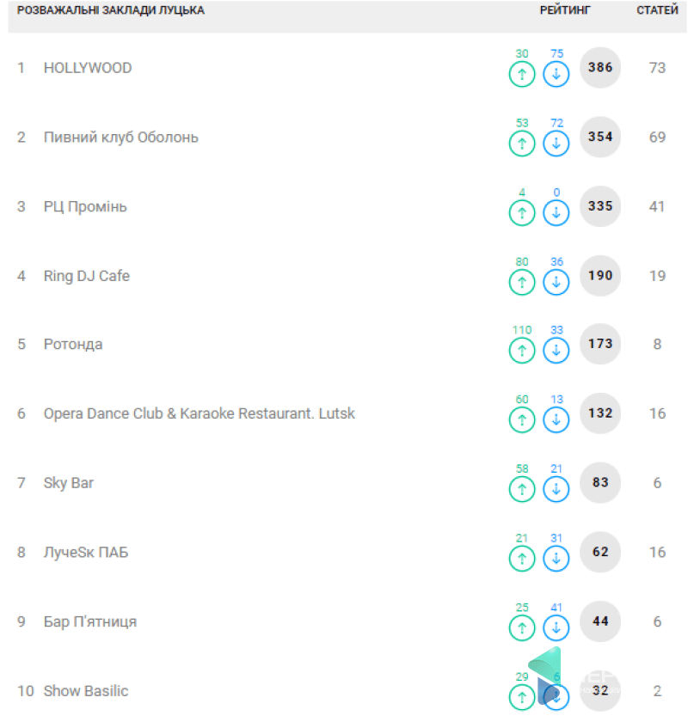Screen dimensions: 688x722
Task: Downvote the HOLLYWOOD venue
Action: coord(556,74)
